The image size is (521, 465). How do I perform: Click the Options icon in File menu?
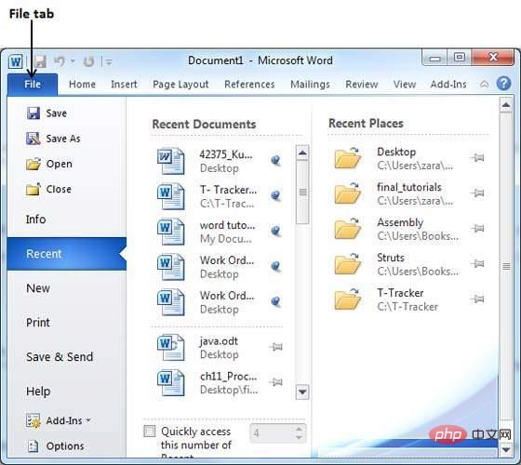point(33,445)
